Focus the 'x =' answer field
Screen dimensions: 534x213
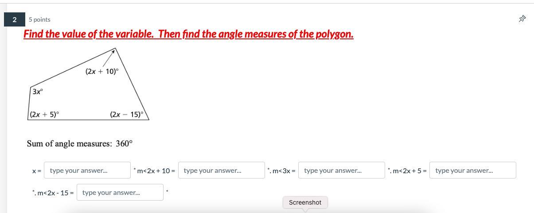[87, 171]
